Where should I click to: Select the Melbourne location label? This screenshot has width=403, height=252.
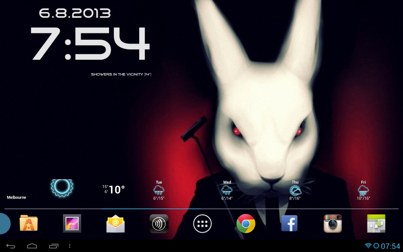tap(16, 198)
